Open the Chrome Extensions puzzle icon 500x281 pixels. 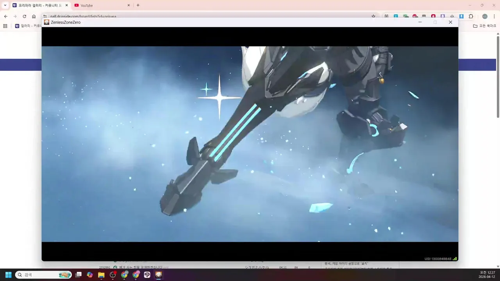[x=471, y=16]
